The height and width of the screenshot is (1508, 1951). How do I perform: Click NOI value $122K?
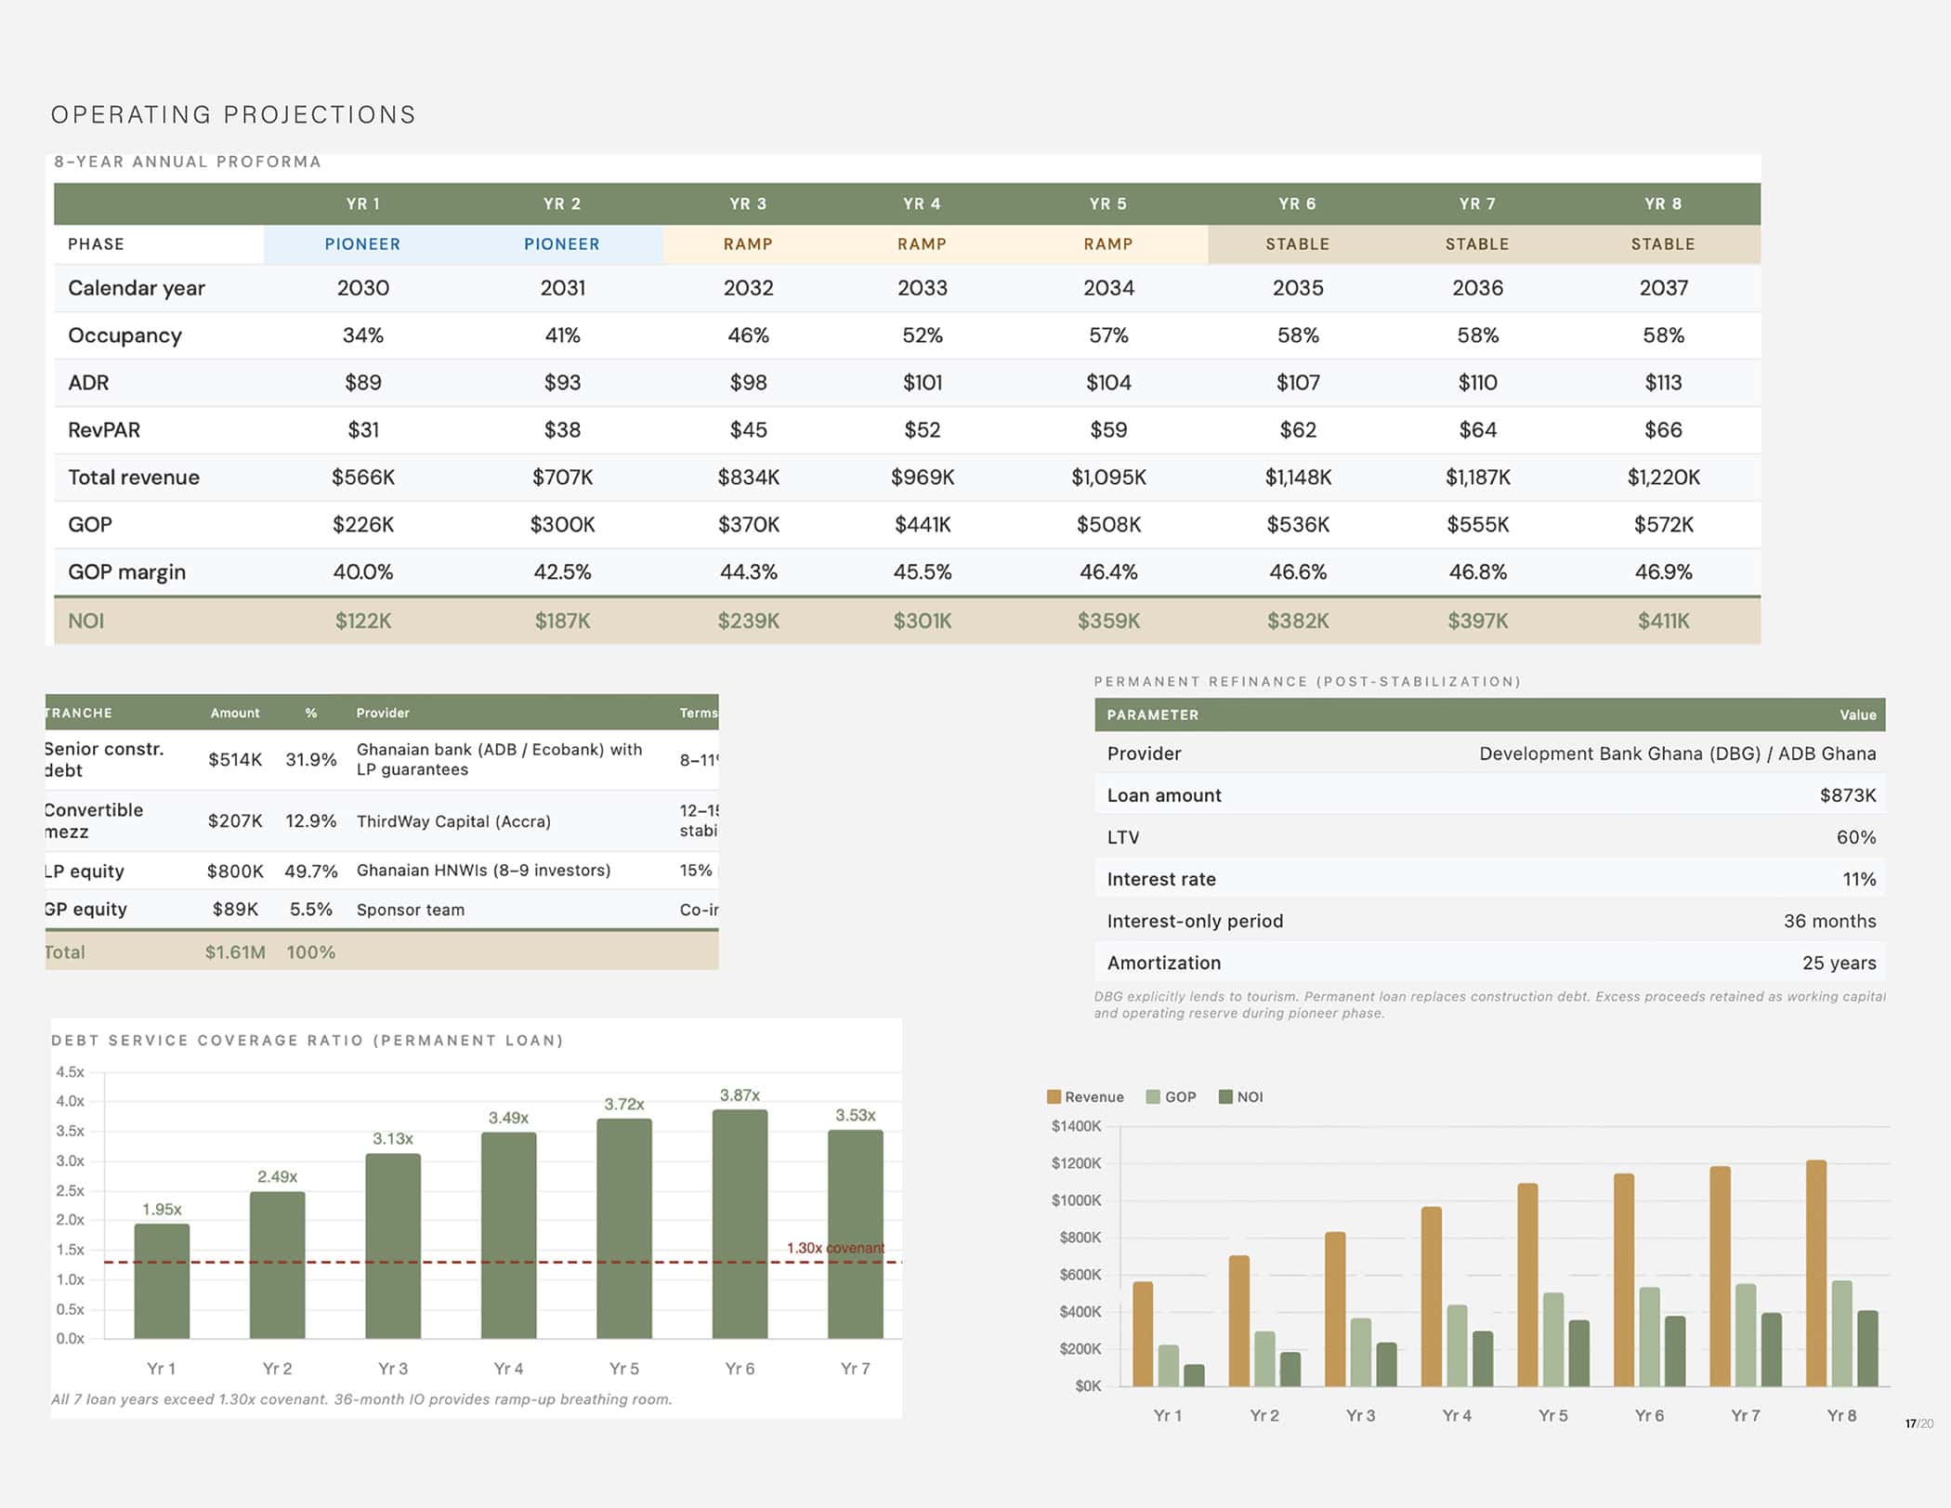(362, 621)
